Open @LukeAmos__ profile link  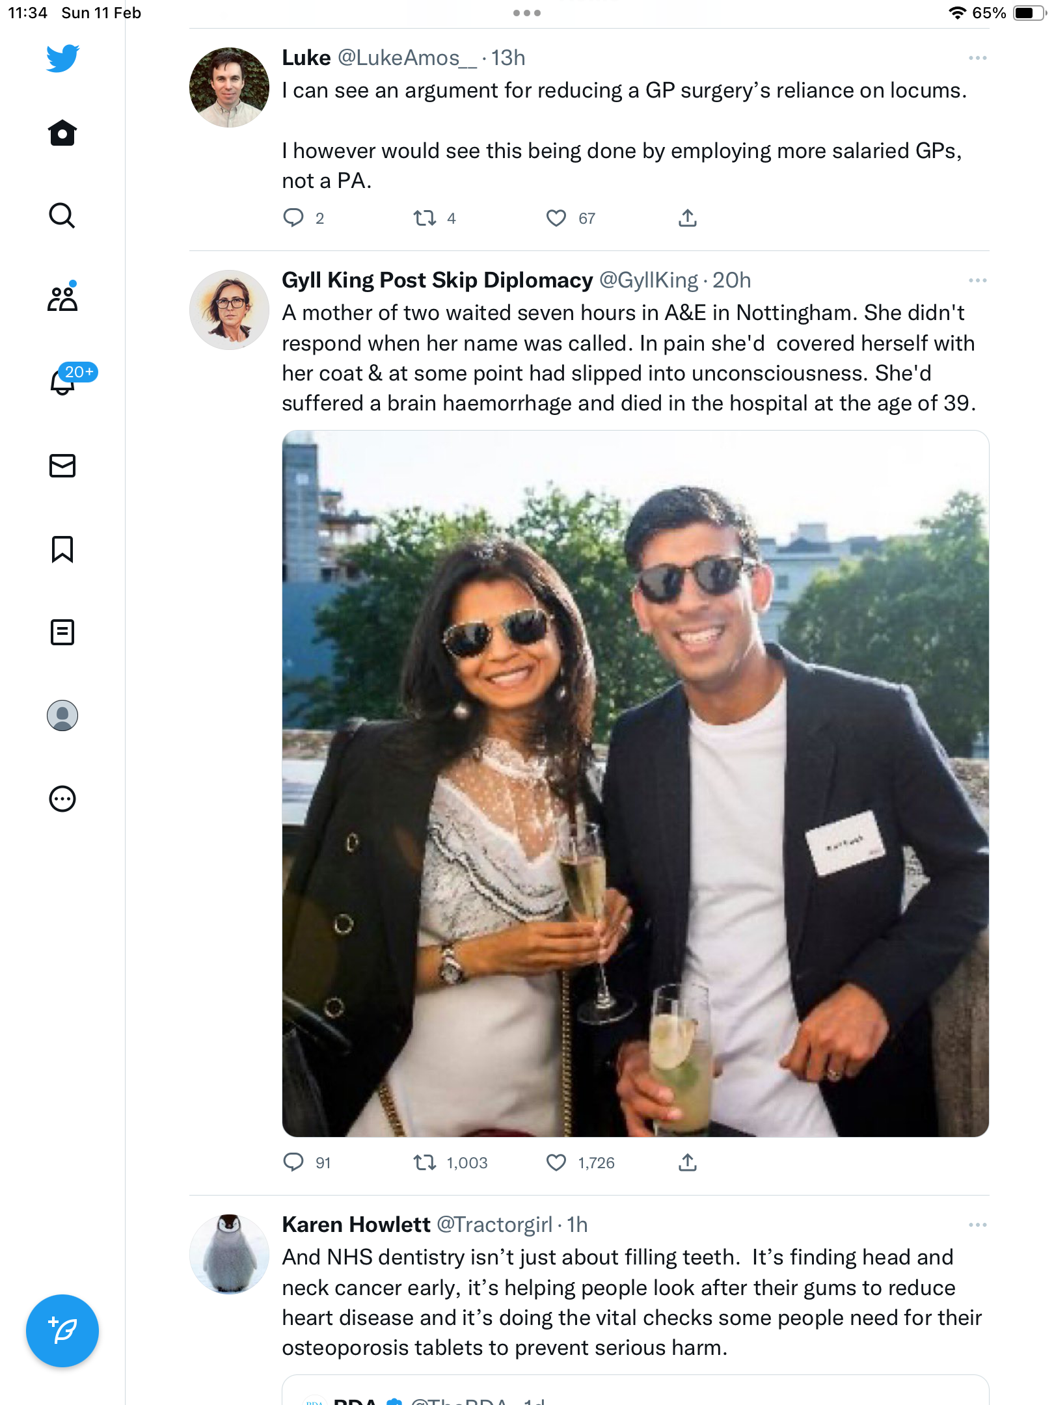tap(407, 58)
